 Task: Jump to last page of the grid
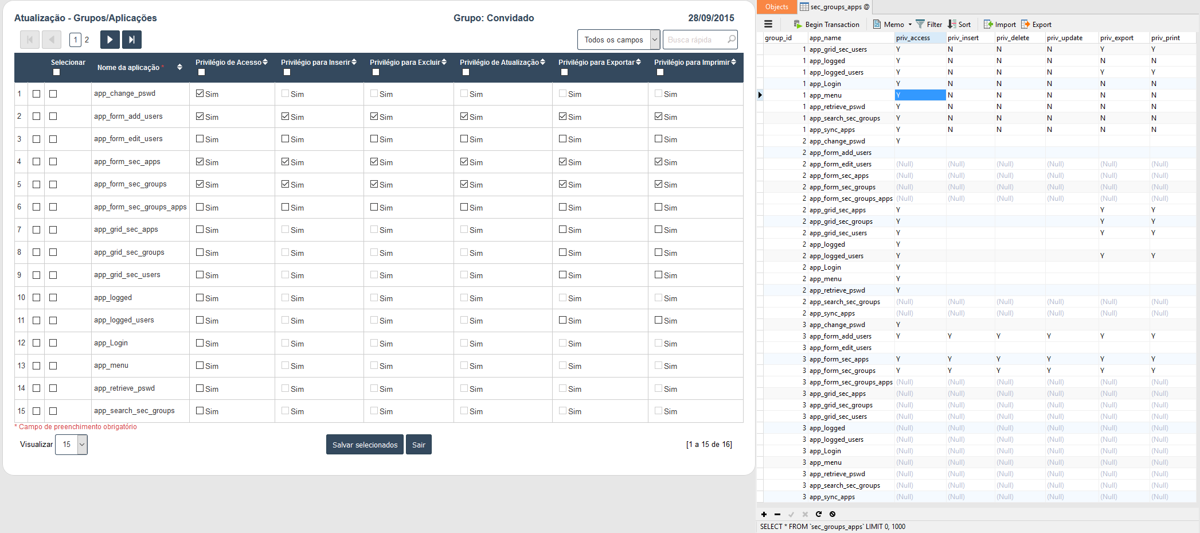click(132, 40)
